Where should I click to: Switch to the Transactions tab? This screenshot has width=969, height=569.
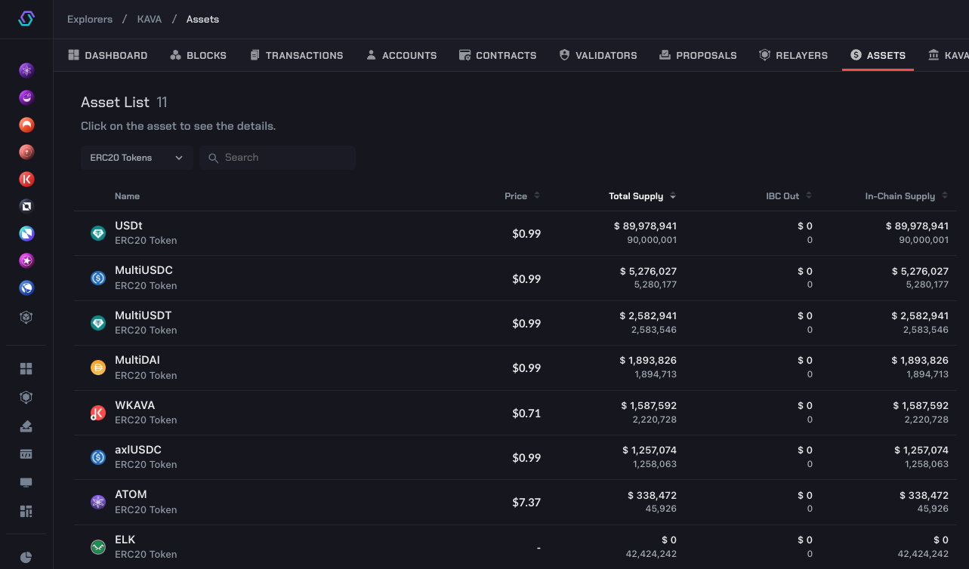click(296, 55)
